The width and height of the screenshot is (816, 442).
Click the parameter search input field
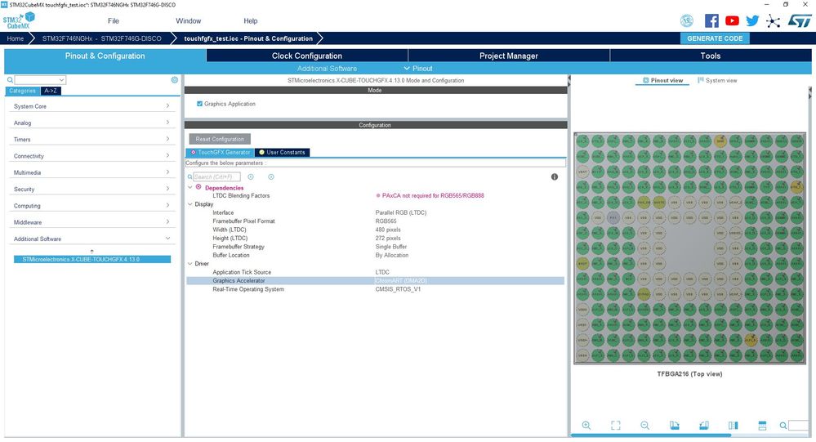point(216,177)
